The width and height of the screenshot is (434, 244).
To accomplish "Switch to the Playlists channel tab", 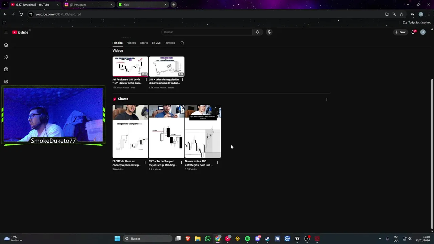I will pos(170,43).
